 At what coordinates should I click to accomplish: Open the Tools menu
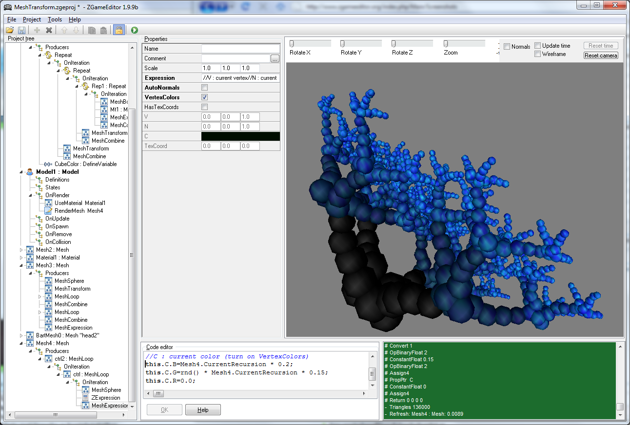(55, 19)
